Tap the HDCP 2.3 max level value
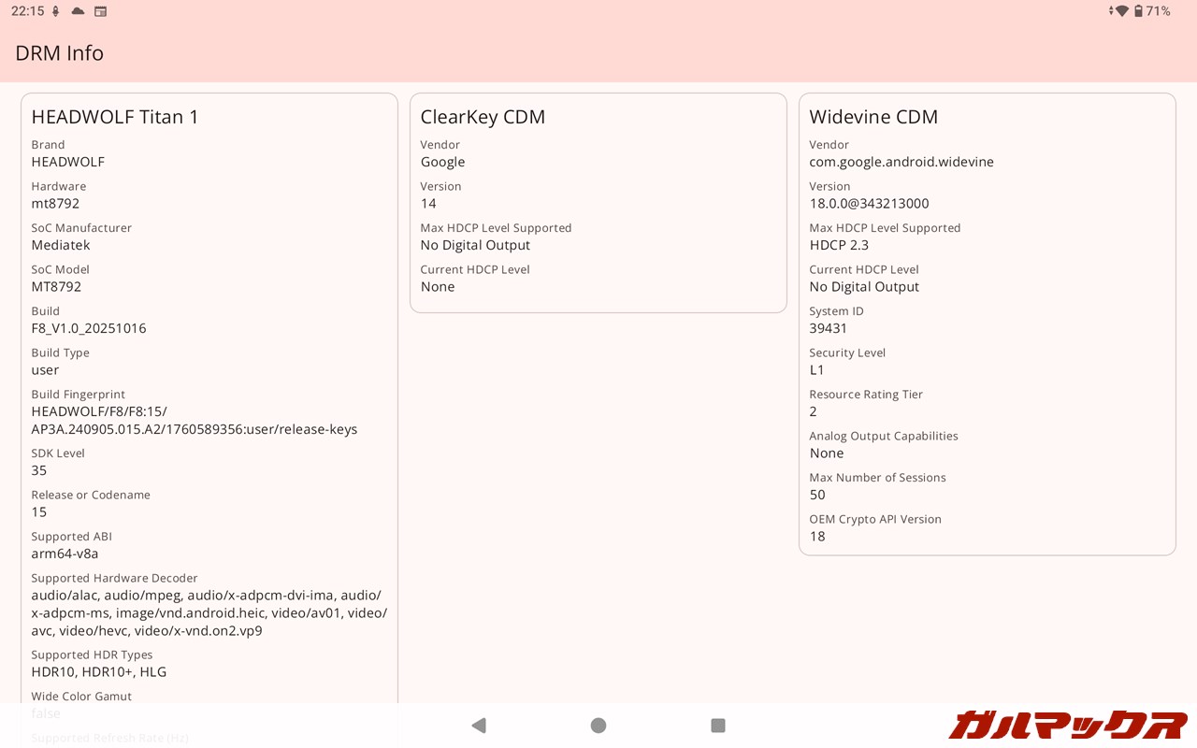The height and width of the screenshot is (748, 1197). point(839,245)
